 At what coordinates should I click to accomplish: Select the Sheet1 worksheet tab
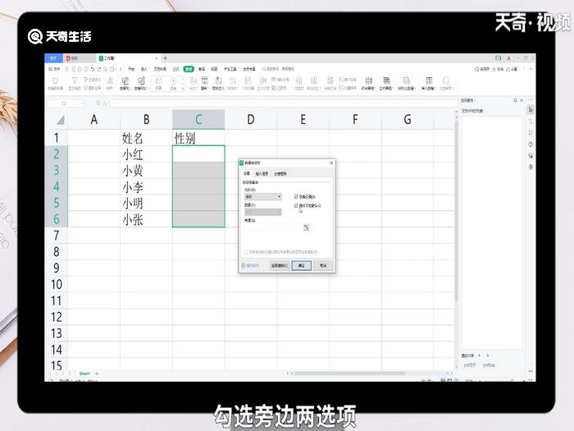pyautogui.click(x=84, y=374)
